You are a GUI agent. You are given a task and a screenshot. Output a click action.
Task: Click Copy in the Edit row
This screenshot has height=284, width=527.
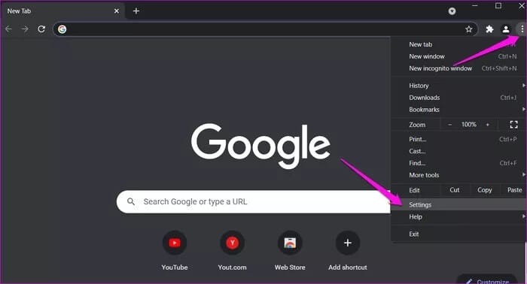pos(485,190)
